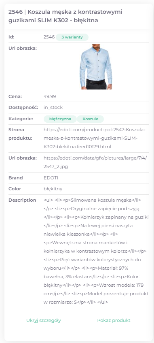154x343 pixels.
Task: Click the product title heading
Action: pos(65,16)
